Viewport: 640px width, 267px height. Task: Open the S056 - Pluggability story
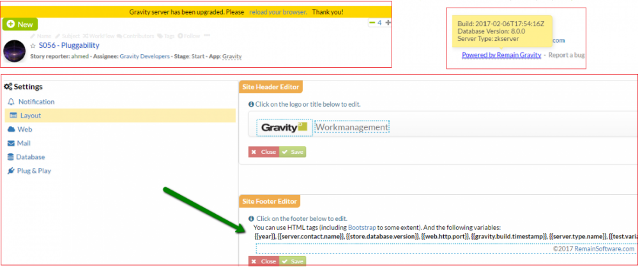click(69, 45)
